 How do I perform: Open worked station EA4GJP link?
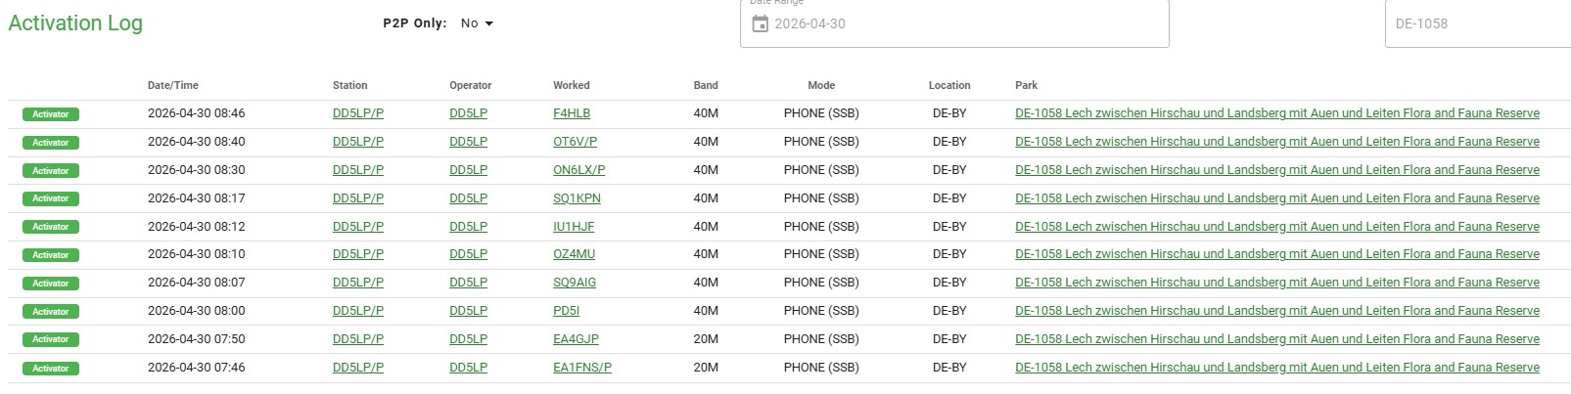coord(576,339)
